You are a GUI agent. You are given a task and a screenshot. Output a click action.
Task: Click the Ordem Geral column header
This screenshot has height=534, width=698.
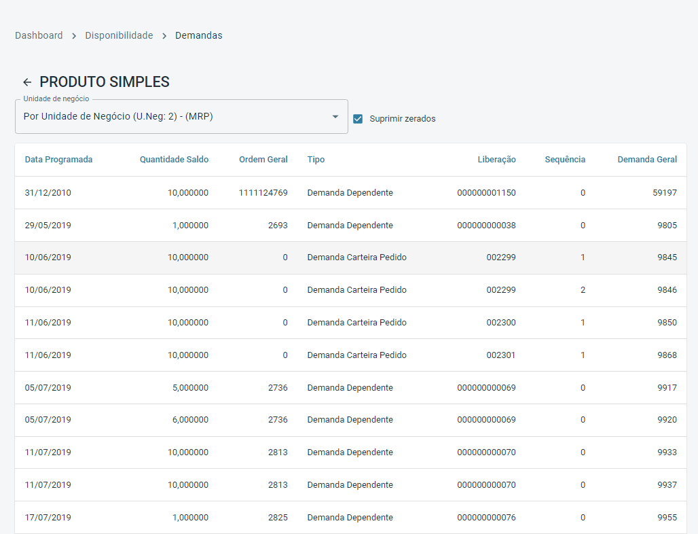(x=263, y=160)
